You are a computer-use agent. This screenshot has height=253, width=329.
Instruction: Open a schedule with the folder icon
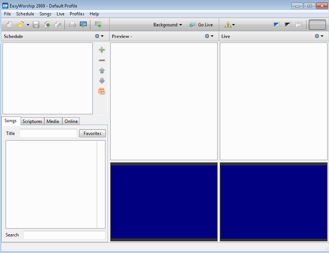20,24
